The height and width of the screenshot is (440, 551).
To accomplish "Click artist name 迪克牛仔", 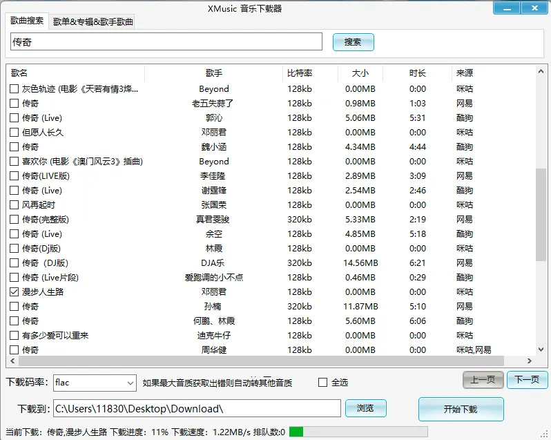I will pos(214,335).
